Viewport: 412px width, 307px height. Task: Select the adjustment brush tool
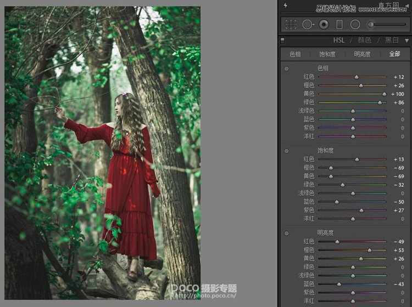(371, 24)
